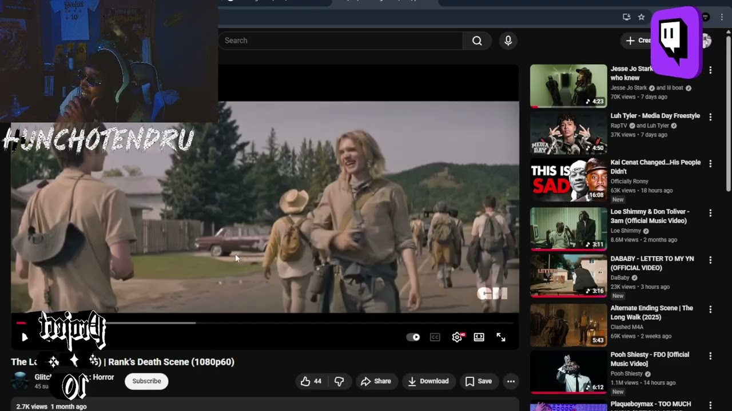Click the YouTube search magnifier button
732x411 pixels.
point(477,41)
